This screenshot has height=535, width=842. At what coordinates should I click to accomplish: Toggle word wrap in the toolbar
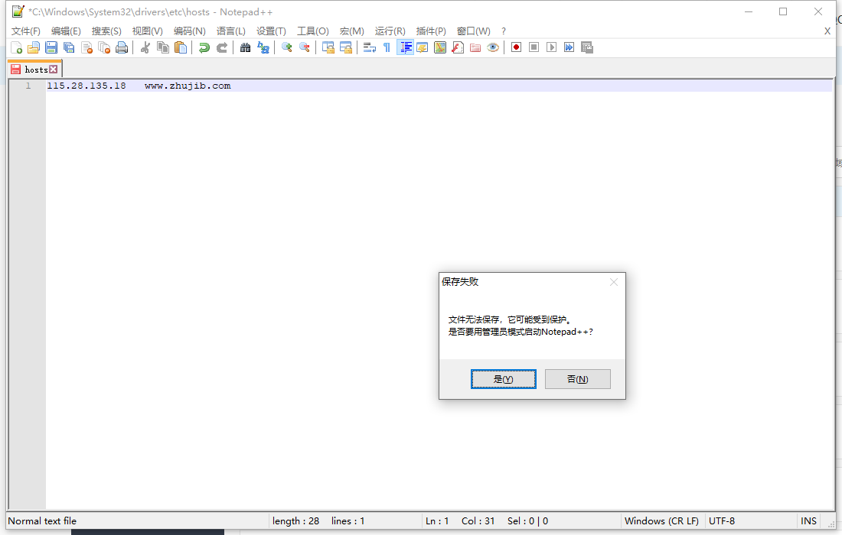point(370,47)
